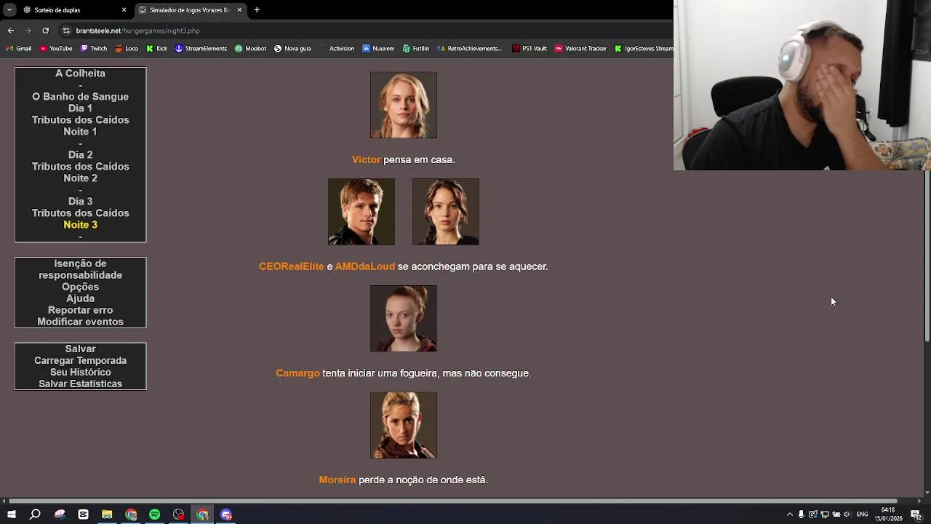
Task: Click Victor's blonde tribute portrait
Action: 404,105
